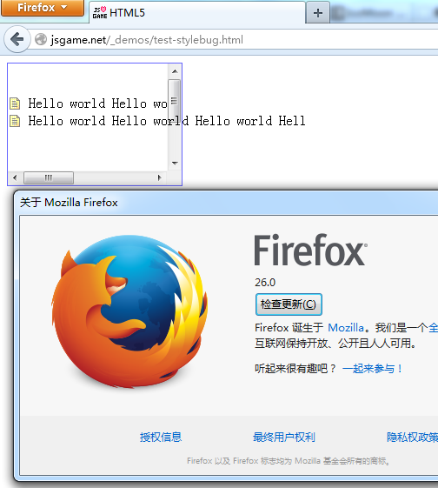Open the 一起来参与 get involved link
Screen dimensions: 438x488
[x=373, y=369]
